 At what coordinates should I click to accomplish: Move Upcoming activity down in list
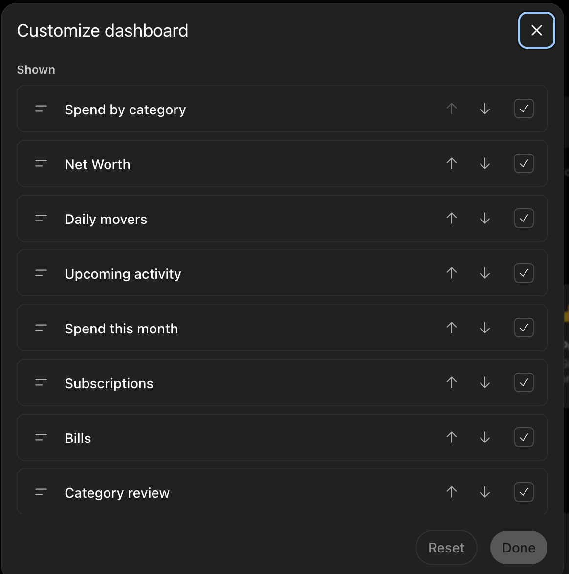pyautogui.click(x=485, y=273)
